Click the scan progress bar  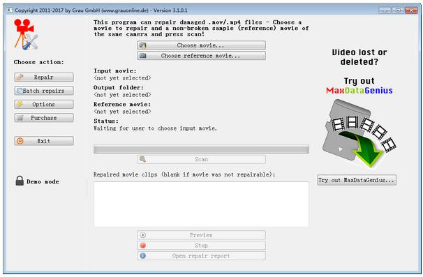pyautogui.click(x=201, y=149)
